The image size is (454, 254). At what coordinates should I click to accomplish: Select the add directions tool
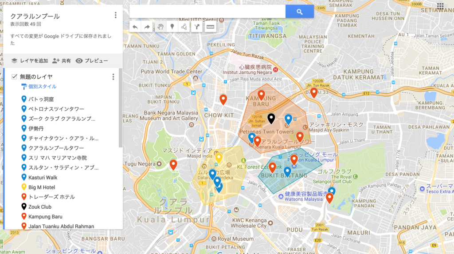coord(197,27)
